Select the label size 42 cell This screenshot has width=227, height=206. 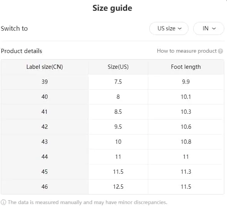[45, 127]
